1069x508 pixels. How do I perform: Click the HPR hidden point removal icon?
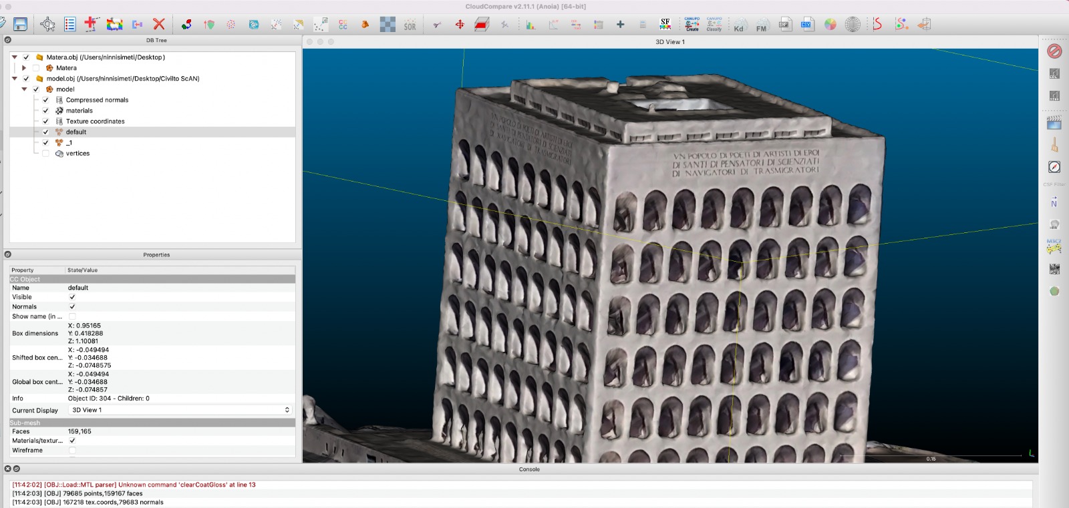(1054, 225)
